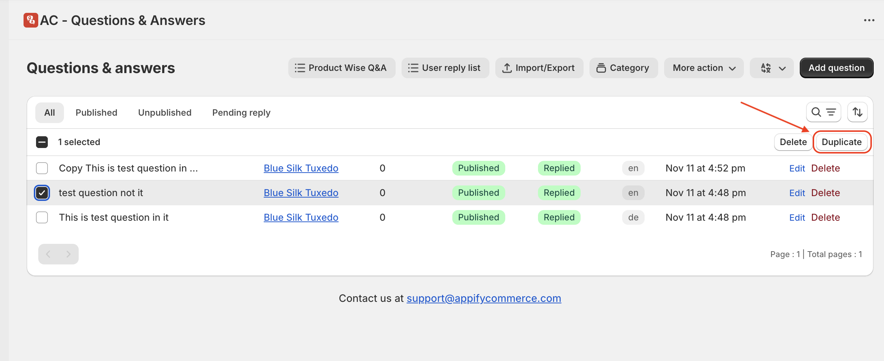Open the User reply list

click(445, 68)
